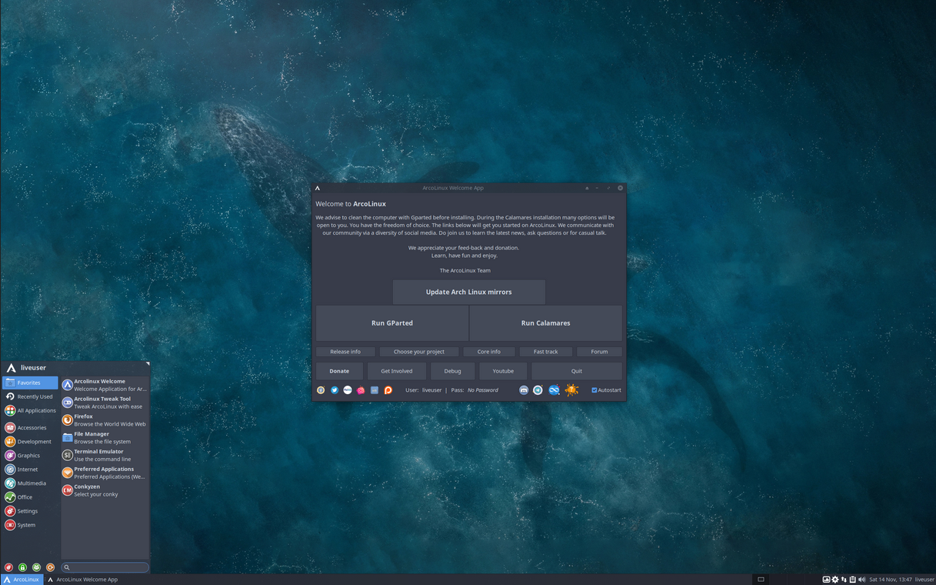Click the menu search field
This screenshot has width=936, height=585.
(x=105, y=567)
